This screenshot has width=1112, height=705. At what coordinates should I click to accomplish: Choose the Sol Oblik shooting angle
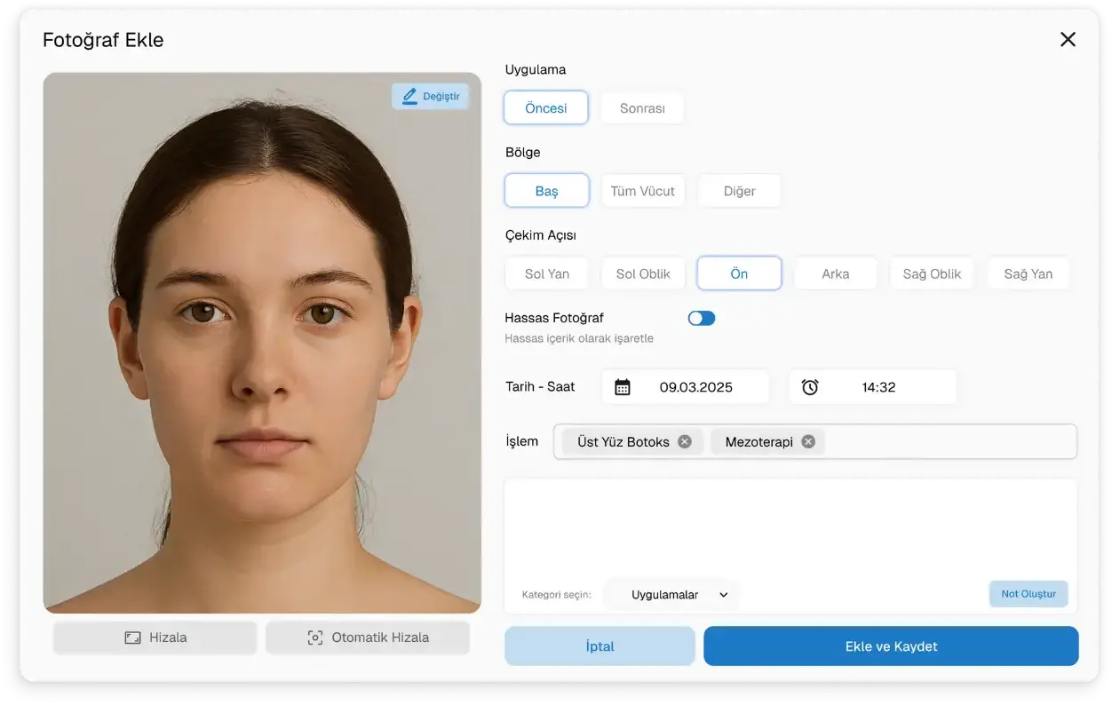coord(643,273)
